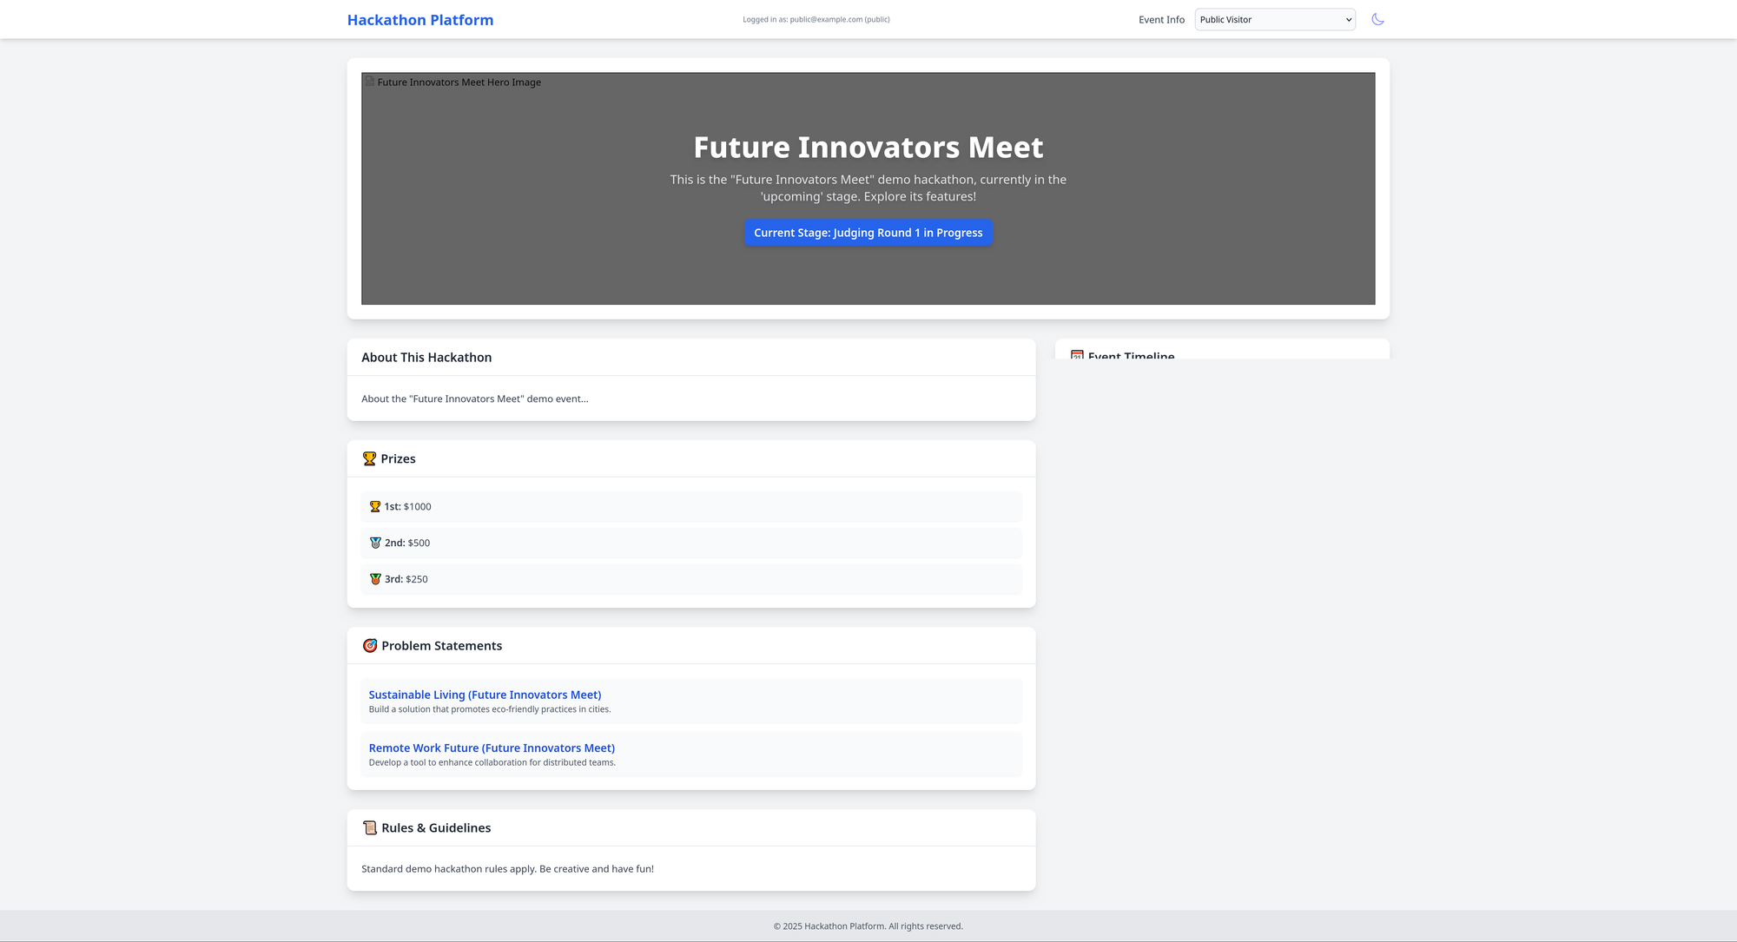
Task: Click the About This Hackathon heading
Action: coord(426,357)
